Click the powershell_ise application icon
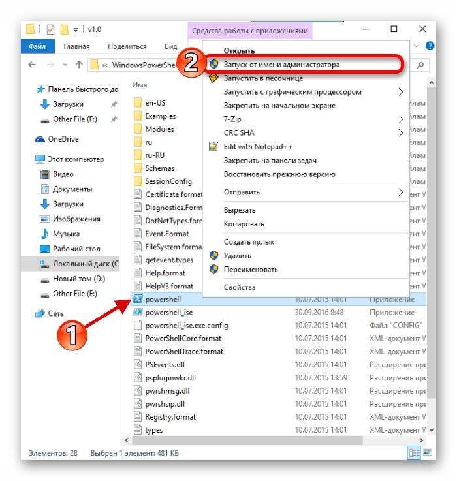The image size is (457, 481). pos(138,312)
